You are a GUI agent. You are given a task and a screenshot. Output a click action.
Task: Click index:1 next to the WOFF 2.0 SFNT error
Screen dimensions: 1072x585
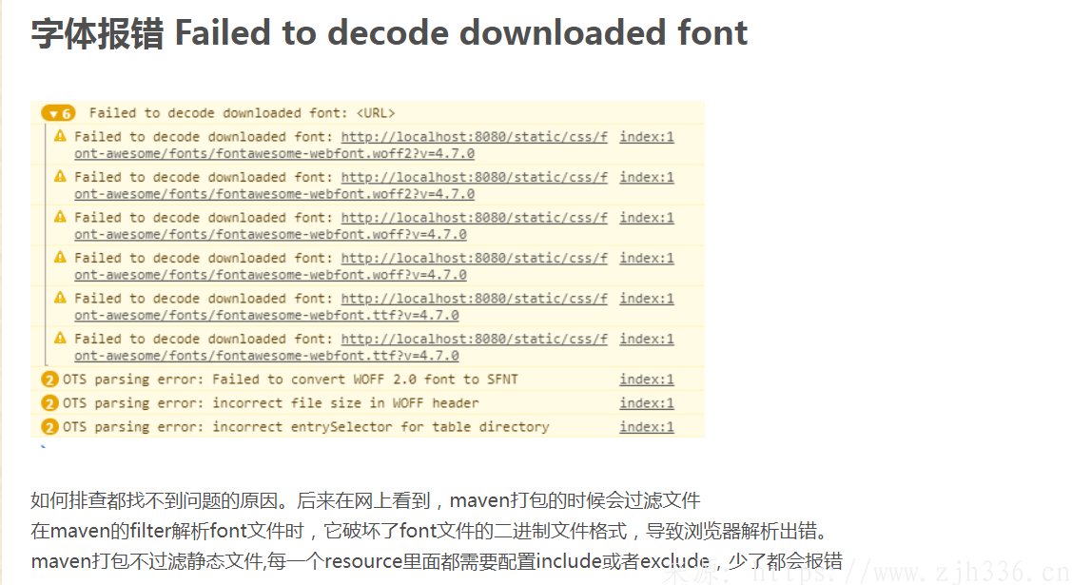(x=647, y=380)
